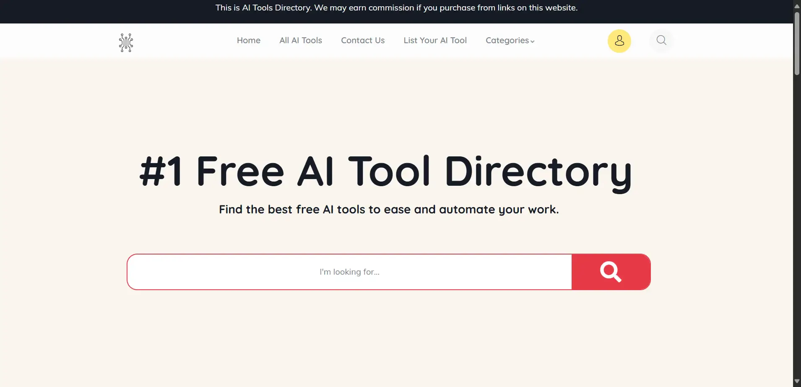Click the commission disclosure banner text
The image size is (801, 387).
(x=396, y=8)
